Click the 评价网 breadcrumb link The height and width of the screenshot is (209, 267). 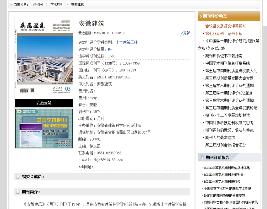pos(38,5)
